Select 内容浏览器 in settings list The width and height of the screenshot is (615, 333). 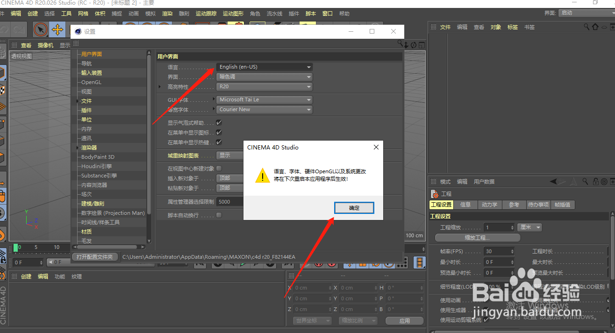click(x=94, y=185)
